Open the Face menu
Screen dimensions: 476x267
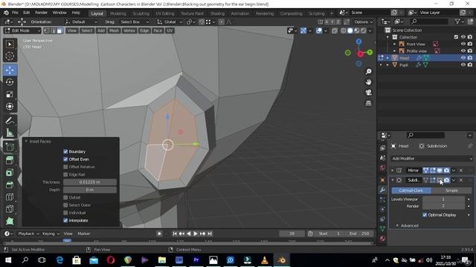(x=158, y=30)
